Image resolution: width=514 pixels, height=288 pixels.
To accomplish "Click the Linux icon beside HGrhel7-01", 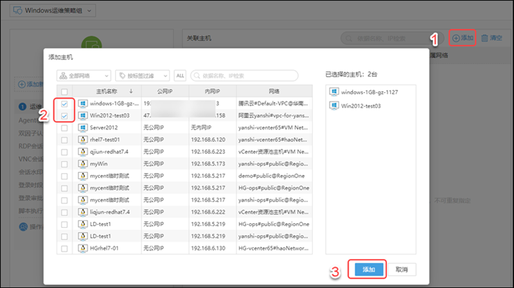I will 83,248.
